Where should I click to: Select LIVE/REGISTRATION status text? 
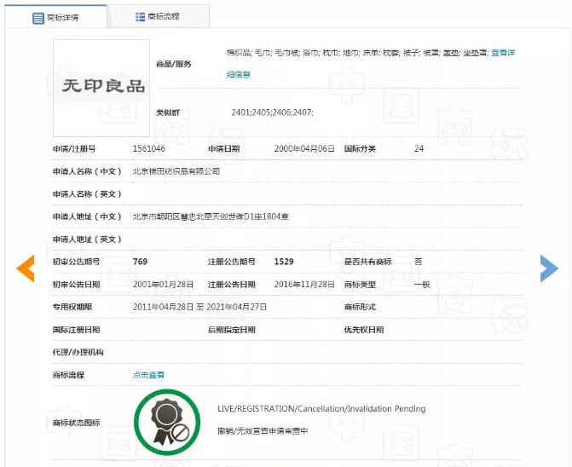click(321, 409)
